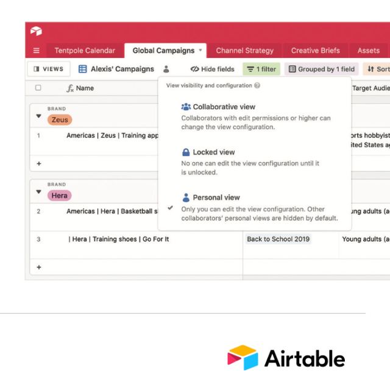The height and width of the screenshot is (390, 390).
Task: Select Collaborative view option
Action: [x=255, y=116]
